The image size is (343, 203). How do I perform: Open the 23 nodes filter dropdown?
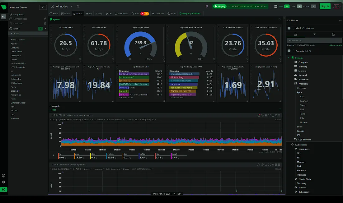tap(88, 119)
